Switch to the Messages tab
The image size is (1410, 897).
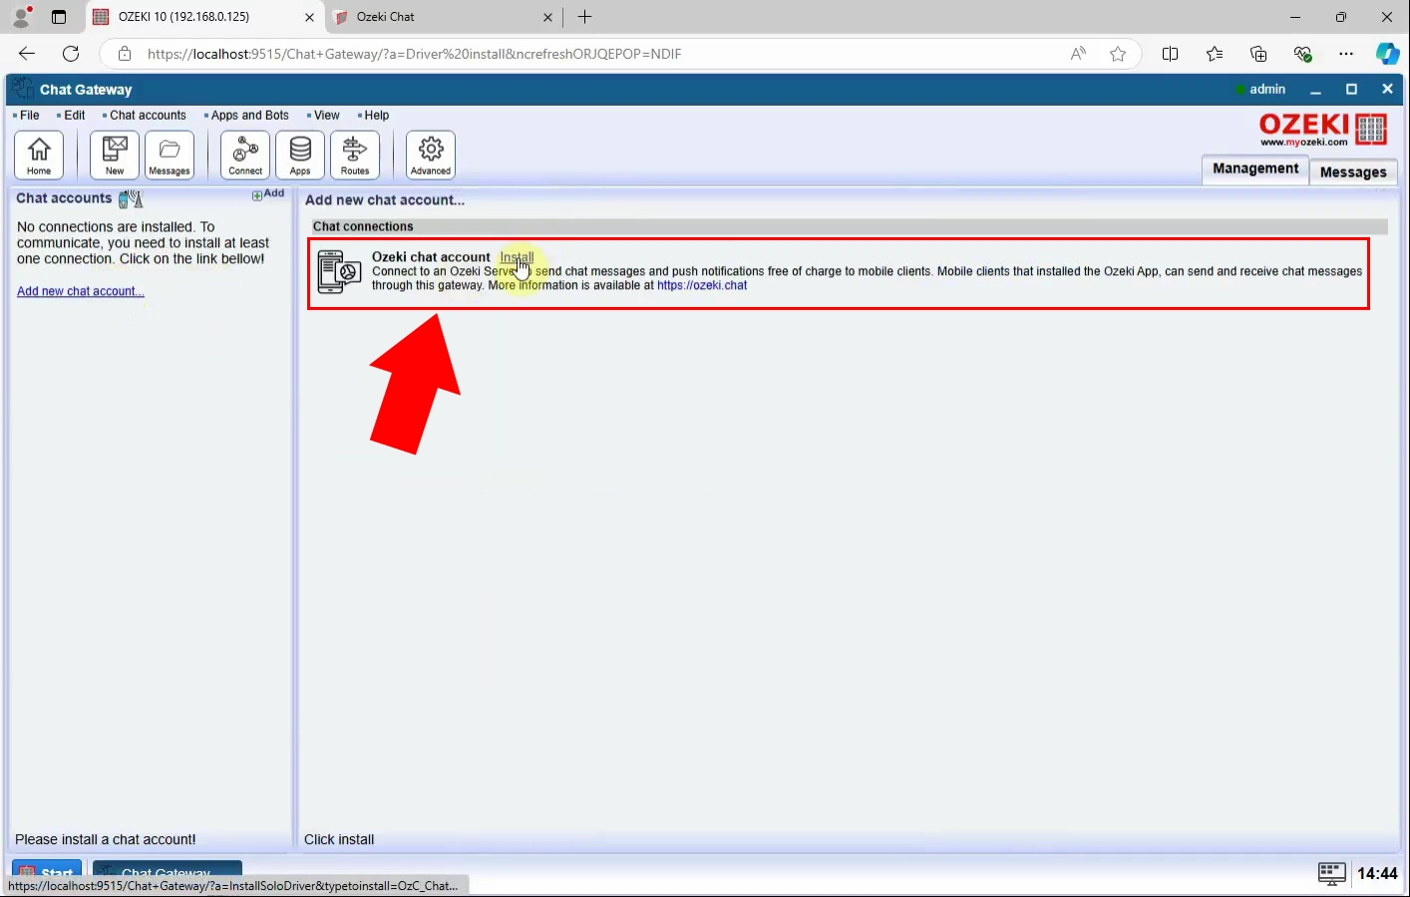pos(1353,171)
